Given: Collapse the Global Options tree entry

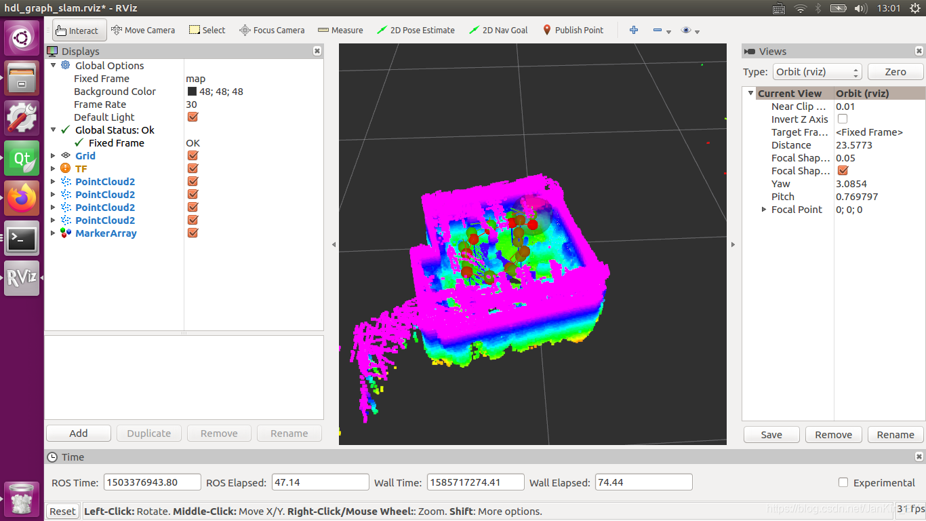Looking at the screenshot, I should coord(54,65).
